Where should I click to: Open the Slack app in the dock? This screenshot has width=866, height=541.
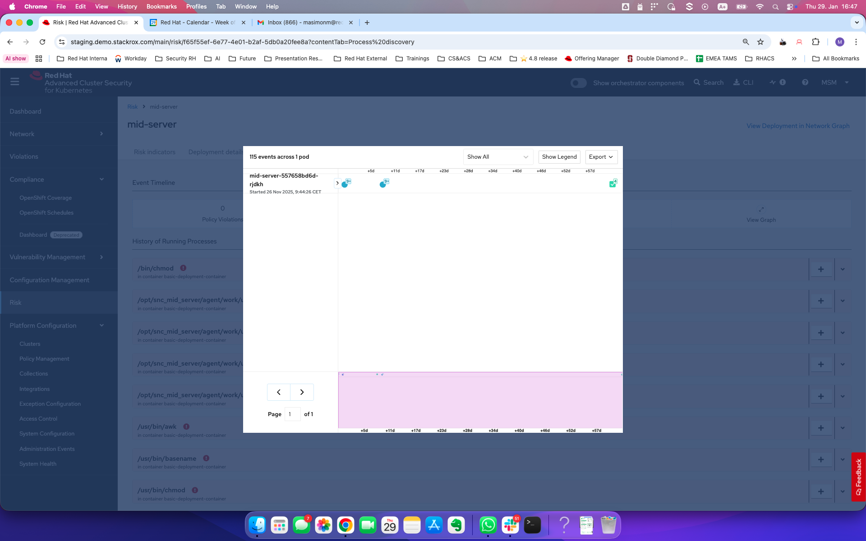click(x=510, y=525)
